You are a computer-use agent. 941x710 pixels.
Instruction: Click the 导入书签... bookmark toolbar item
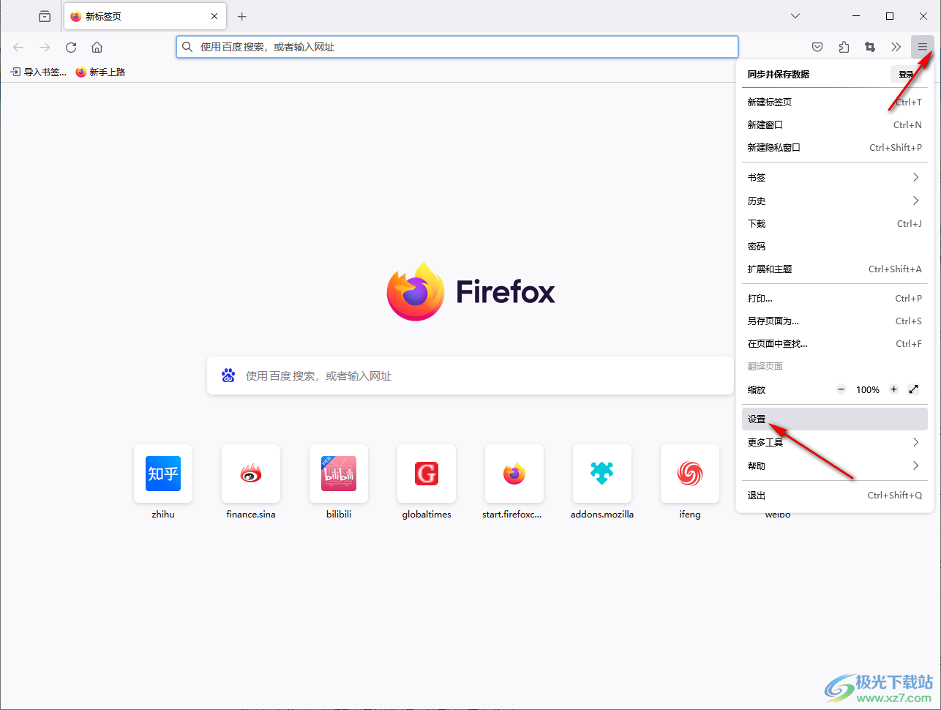pos(38,72)
